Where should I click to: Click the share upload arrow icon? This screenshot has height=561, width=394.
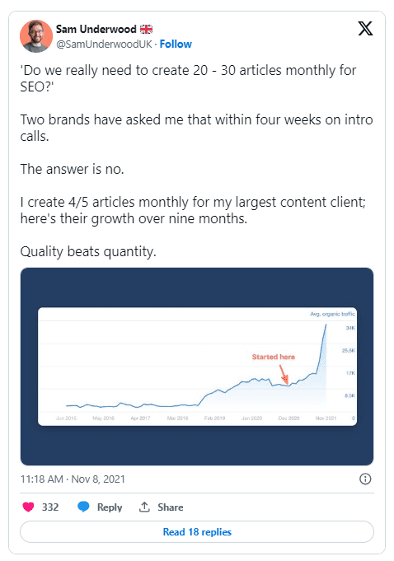click(144, 507)
